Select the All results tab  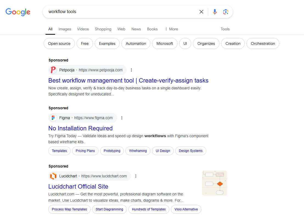click(x=50, y=29)
